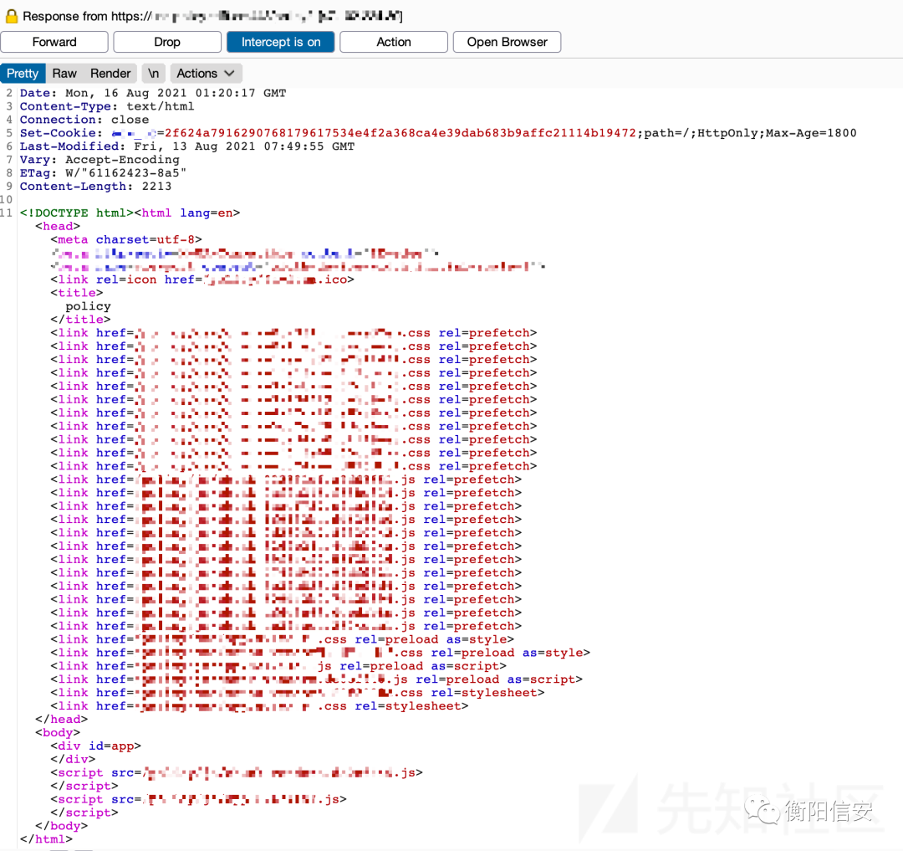Click the word policy in title

click(88, 306)
